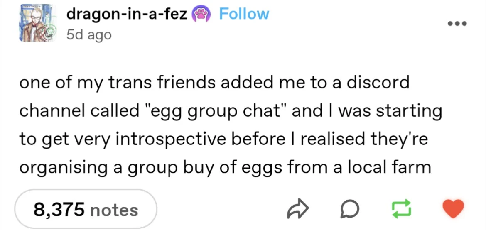Open the 8,375 notes list
The width and height of the screenshot is (486, 230).
tap(86, 209)
